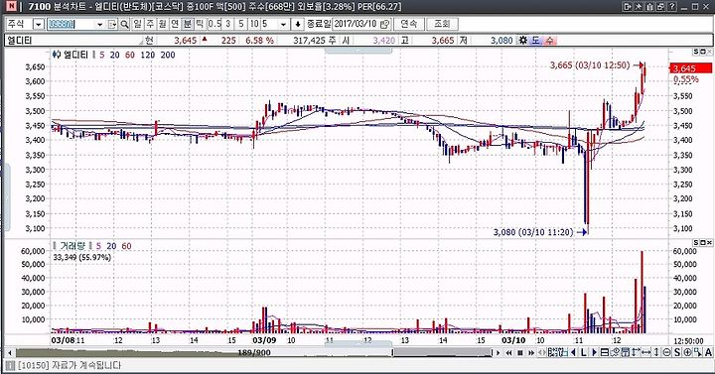Click the price chart pane S button
Screen dimensions: 715x374
[x=696, y=52]
